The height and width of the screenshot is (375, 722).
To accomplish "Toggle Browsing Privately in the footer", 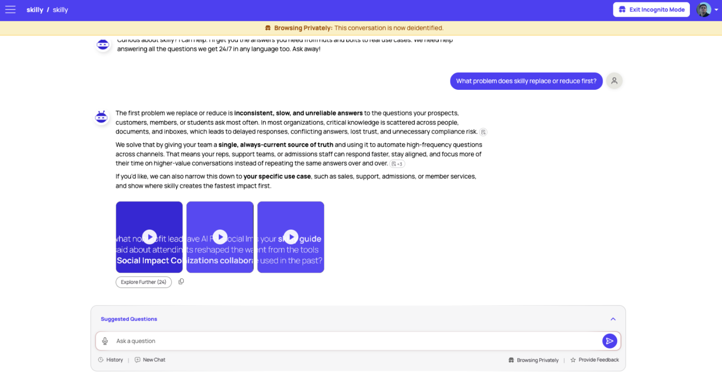I will pos(533,360).
